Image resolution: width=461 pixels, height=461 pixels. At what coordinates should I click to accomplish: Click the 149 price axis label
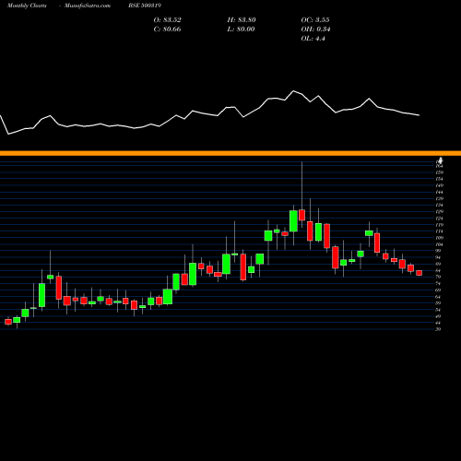point(440,185)
